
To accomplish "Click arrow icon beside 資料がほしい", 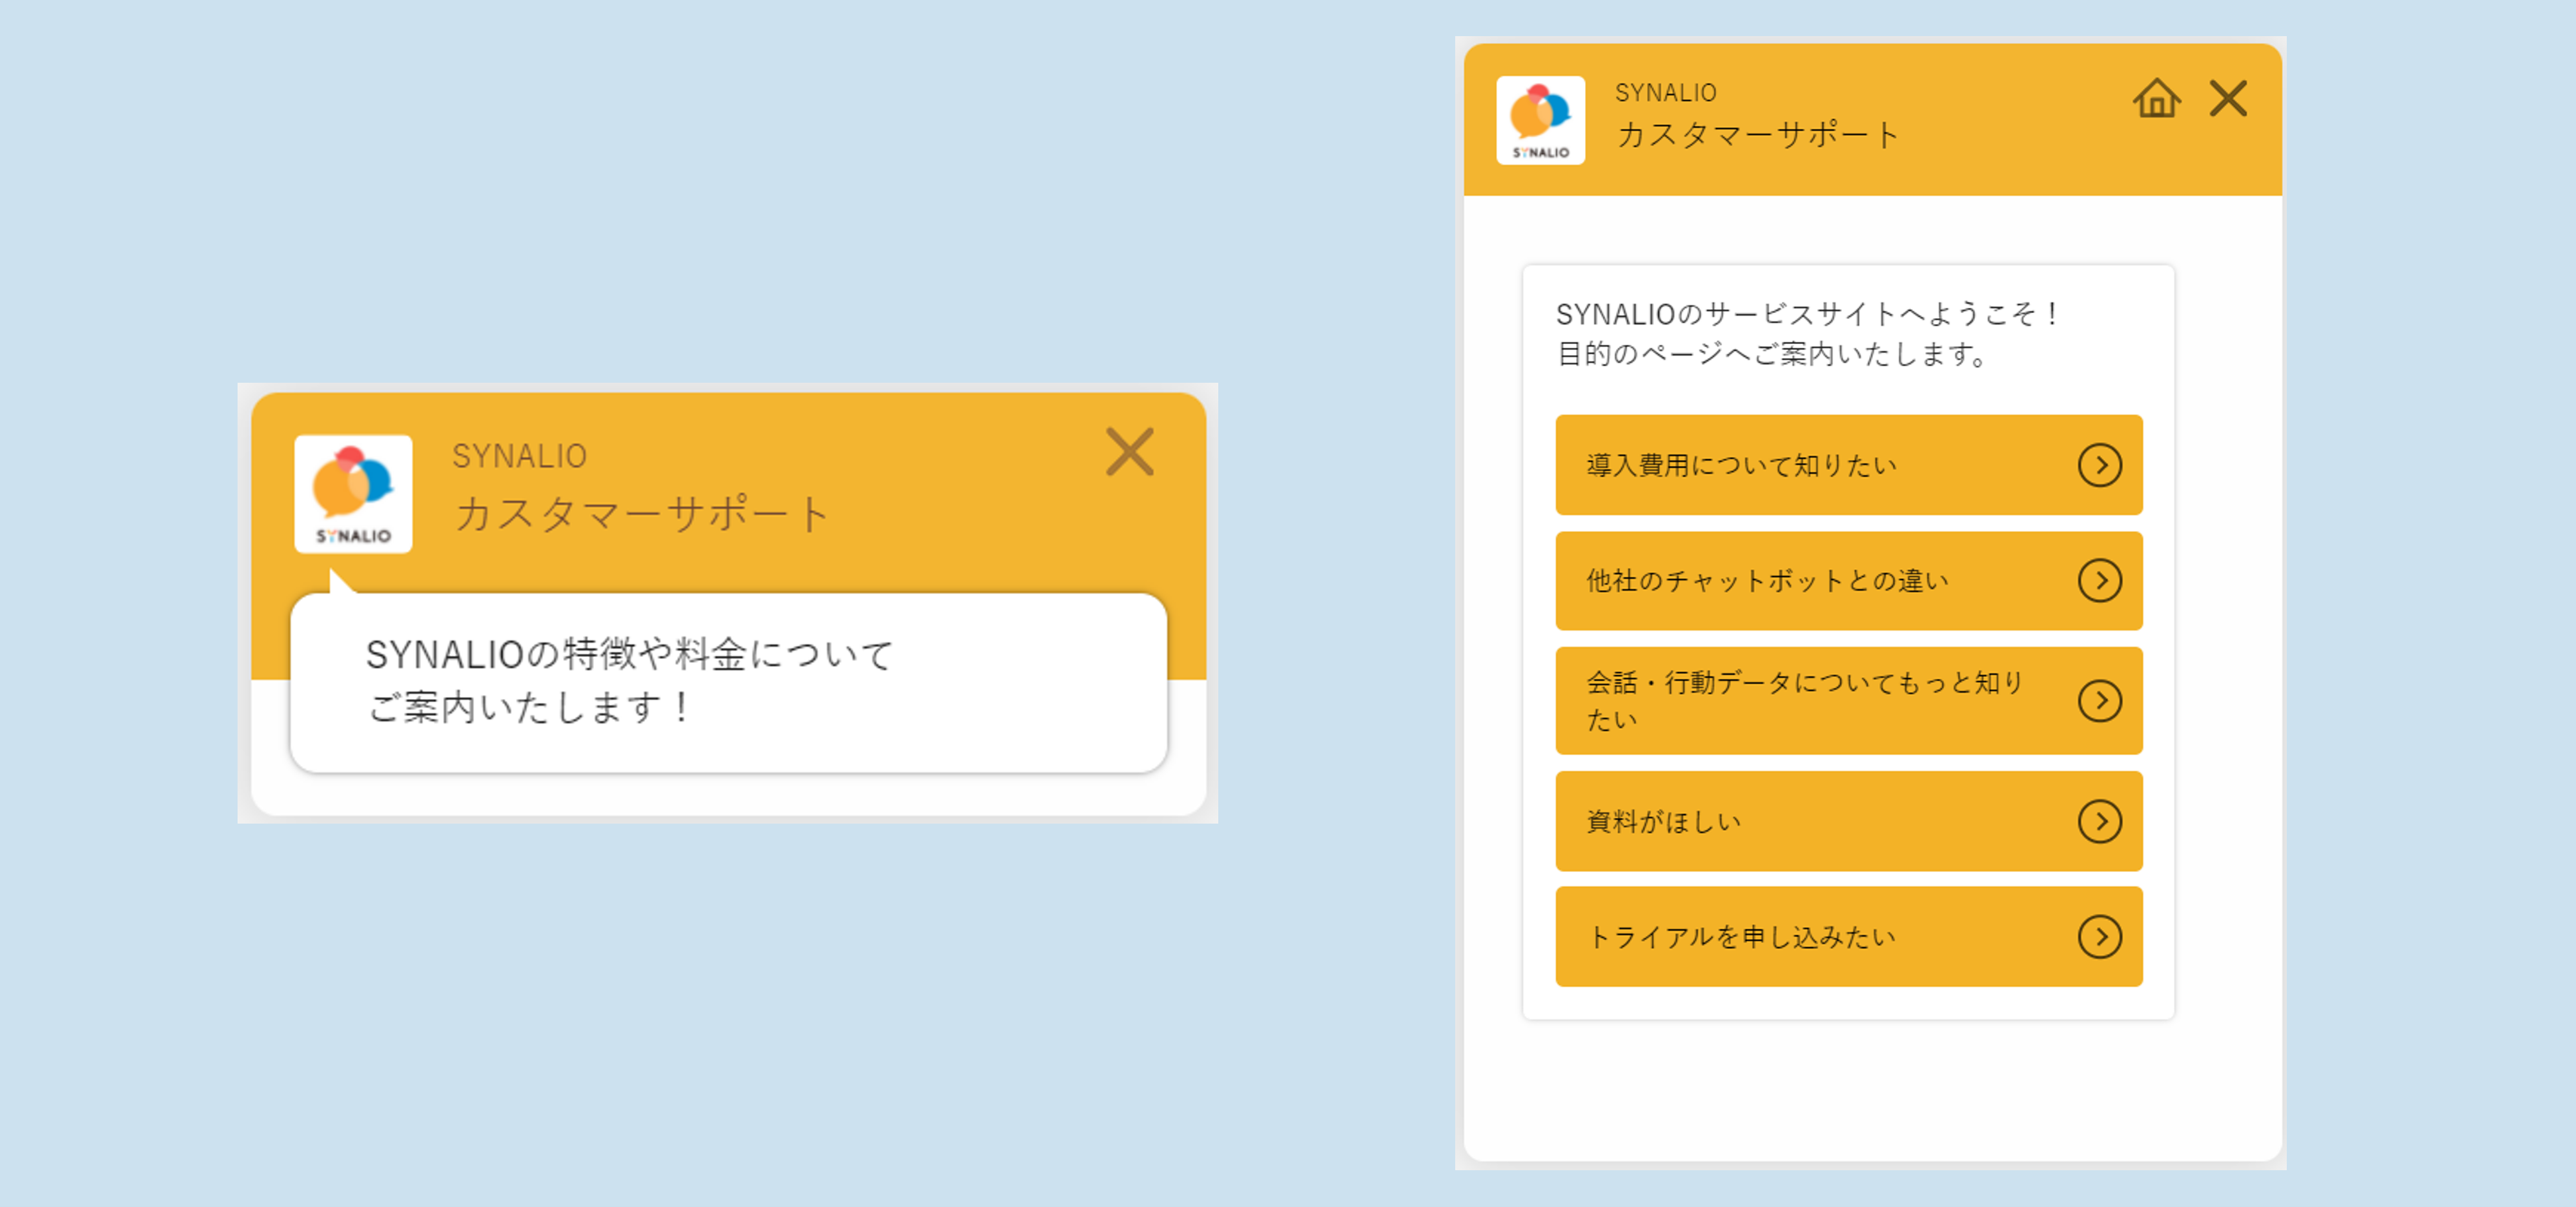I will [2099, 821].
